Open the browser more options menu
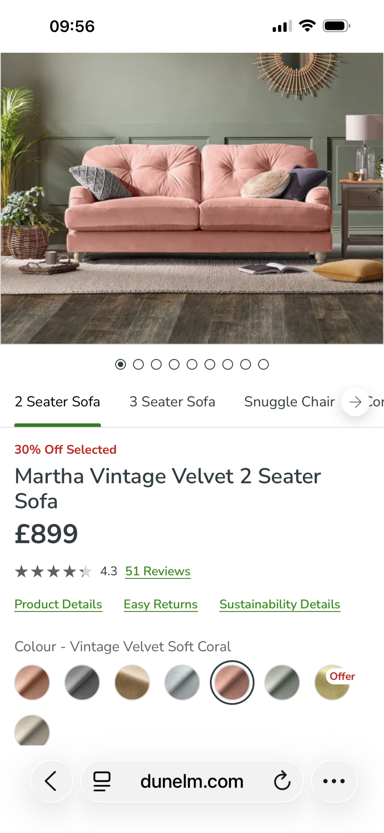 [x=334, y=781]
